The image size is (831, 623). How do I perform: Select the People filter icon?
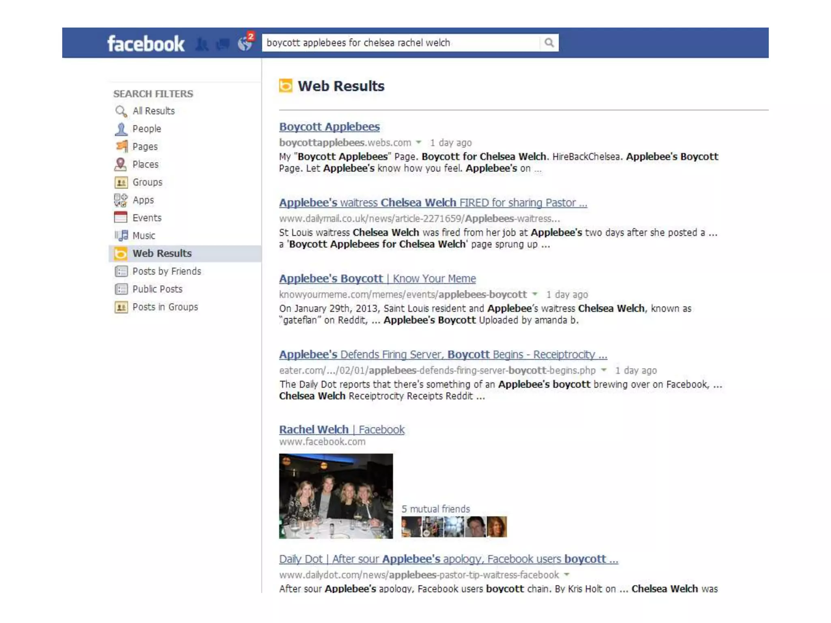[x=121, y=129]
